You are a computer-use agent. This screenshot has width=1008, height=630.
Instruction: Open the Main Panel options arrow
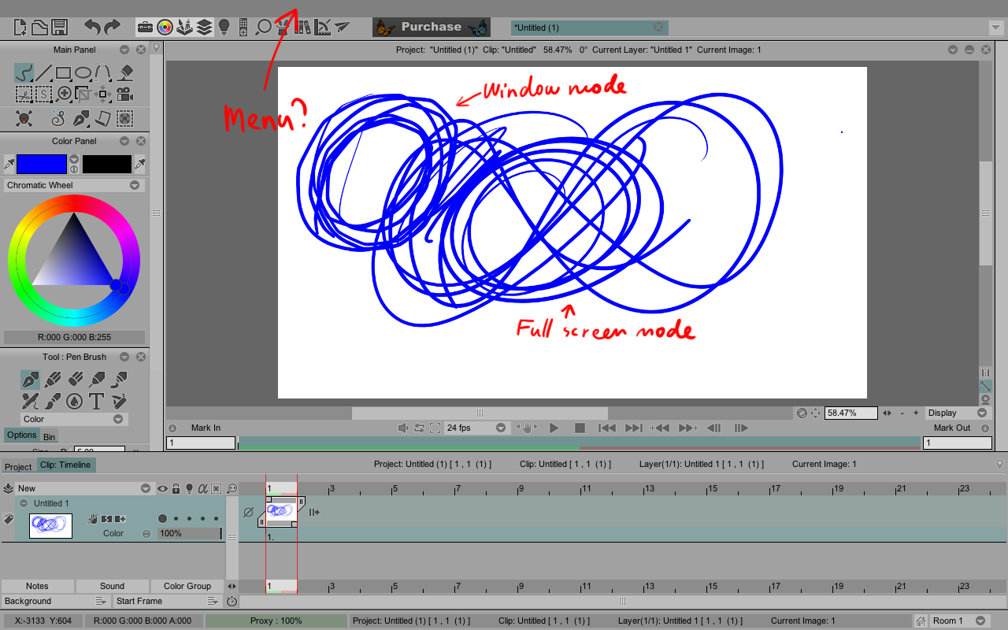click(125, 50)
